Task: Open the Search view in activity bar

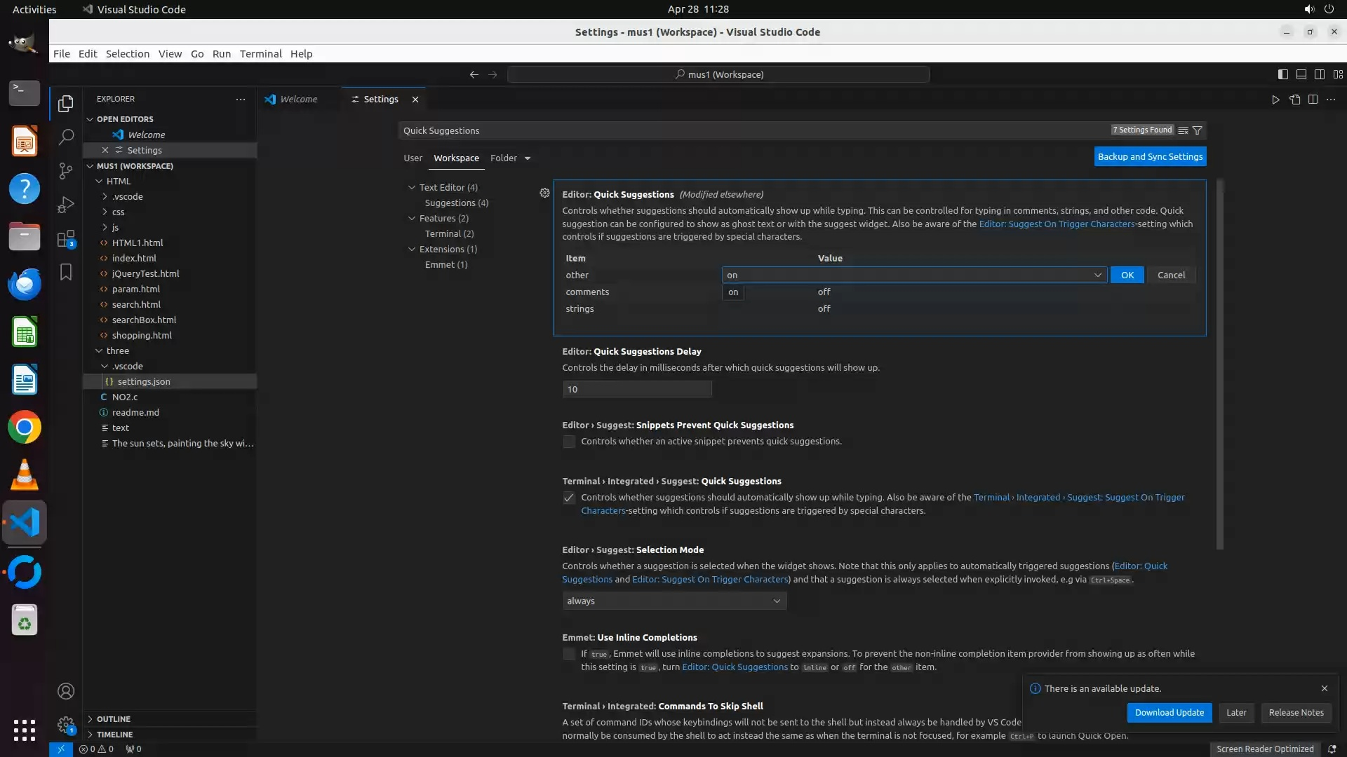Action: tap(66, 137)
